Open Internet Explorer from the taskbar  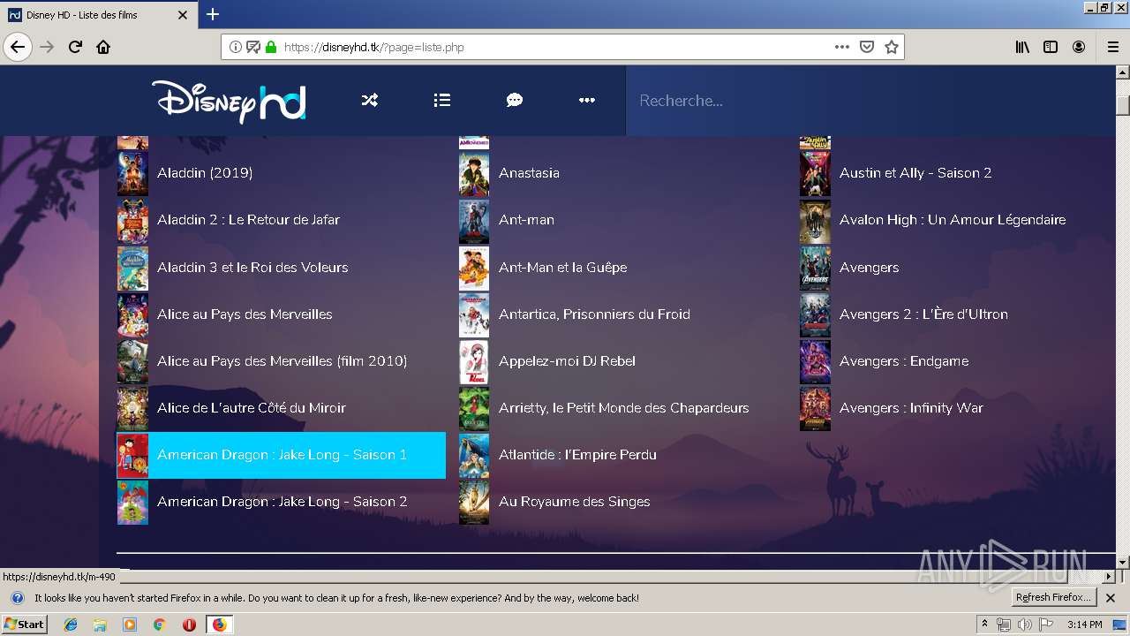point(71,625)
